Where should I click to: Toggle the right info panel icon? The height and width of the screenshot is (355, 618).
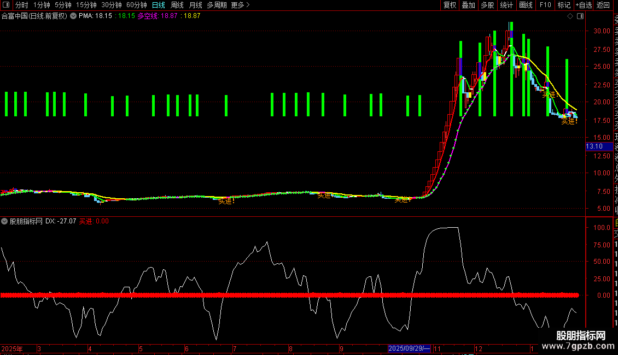pyautogui.click(x=580, y=16)
